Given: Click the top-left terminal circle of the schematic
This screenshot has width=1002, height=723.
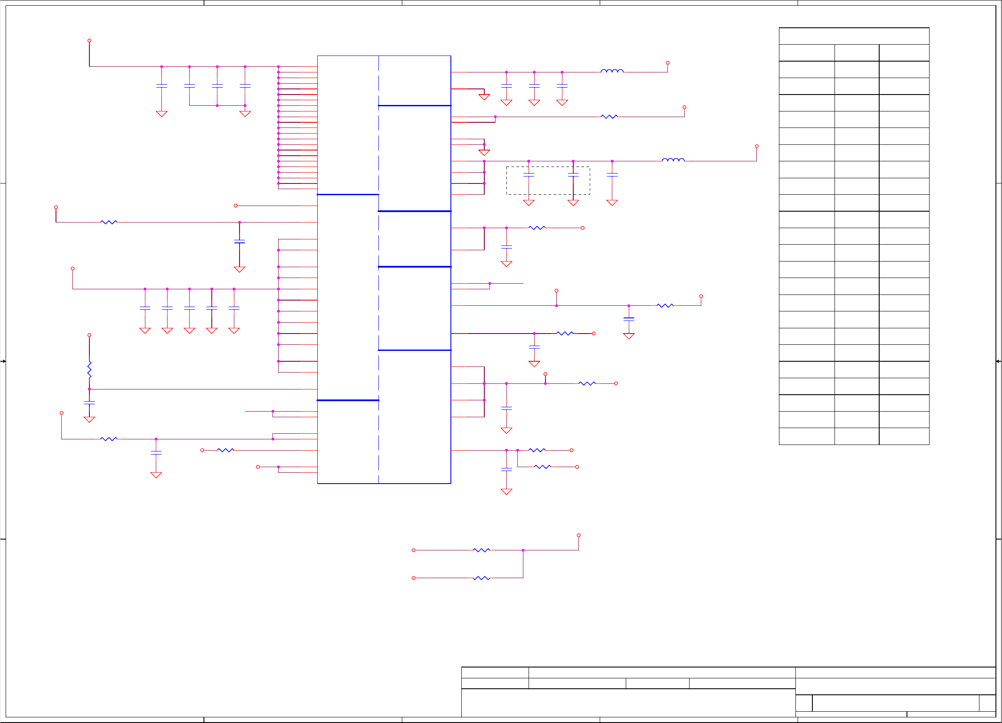Looking at the screenshot, I should pos(89,41).
